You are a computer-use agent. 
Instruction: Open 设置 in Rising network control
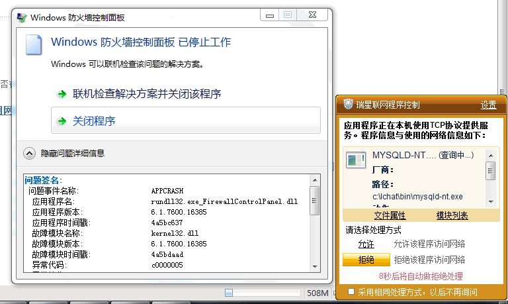488,105
